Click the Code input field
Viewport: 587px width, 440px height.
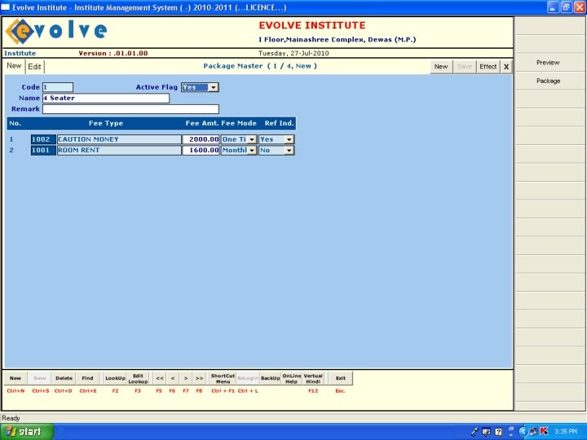pos(58,87)
